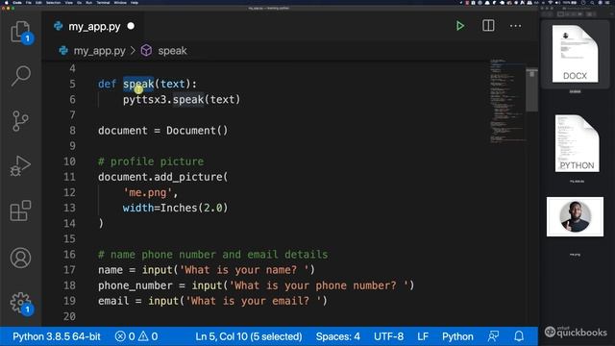Open the notifications bell in status bar
This screenshot has height=346, width=615.
coord(519,336)
